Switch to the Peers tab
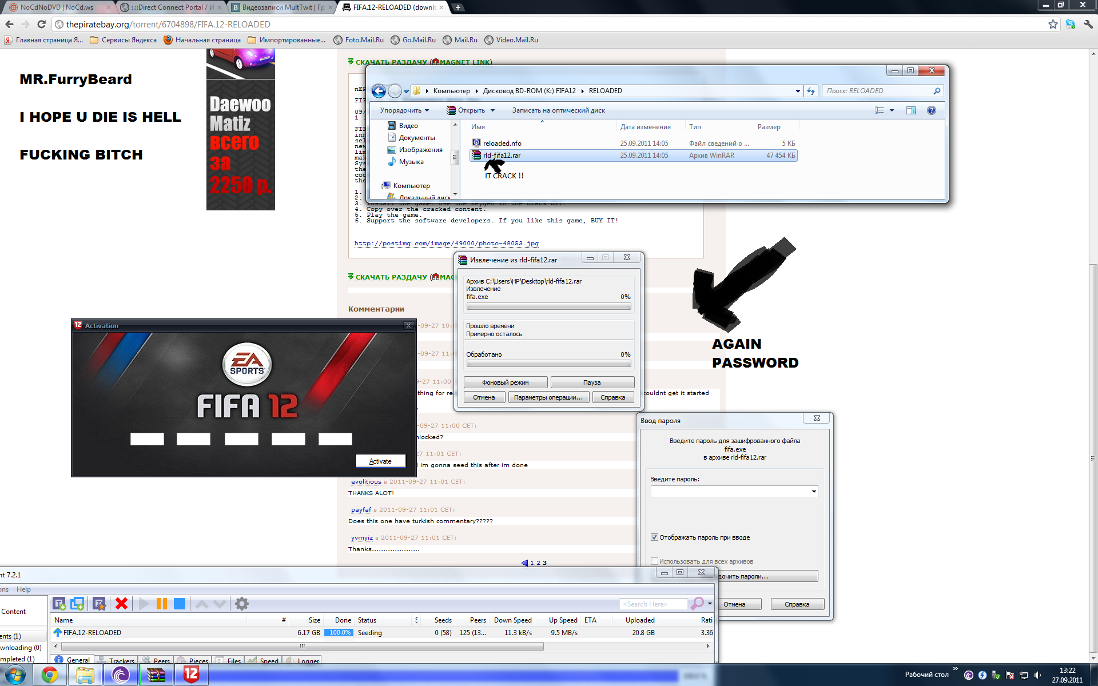 (x=157, y=661)
